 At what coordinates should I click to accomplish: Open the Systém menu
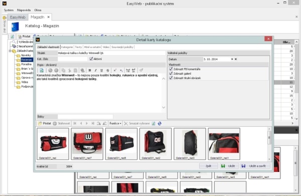click(x=9, y=10)
